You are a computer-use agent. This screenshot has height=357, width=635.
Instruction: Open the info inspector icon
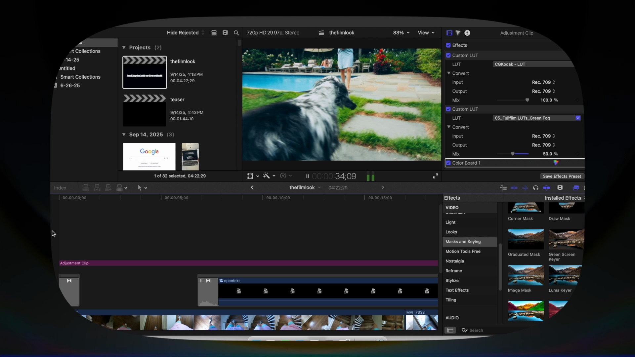coord(467,33)
